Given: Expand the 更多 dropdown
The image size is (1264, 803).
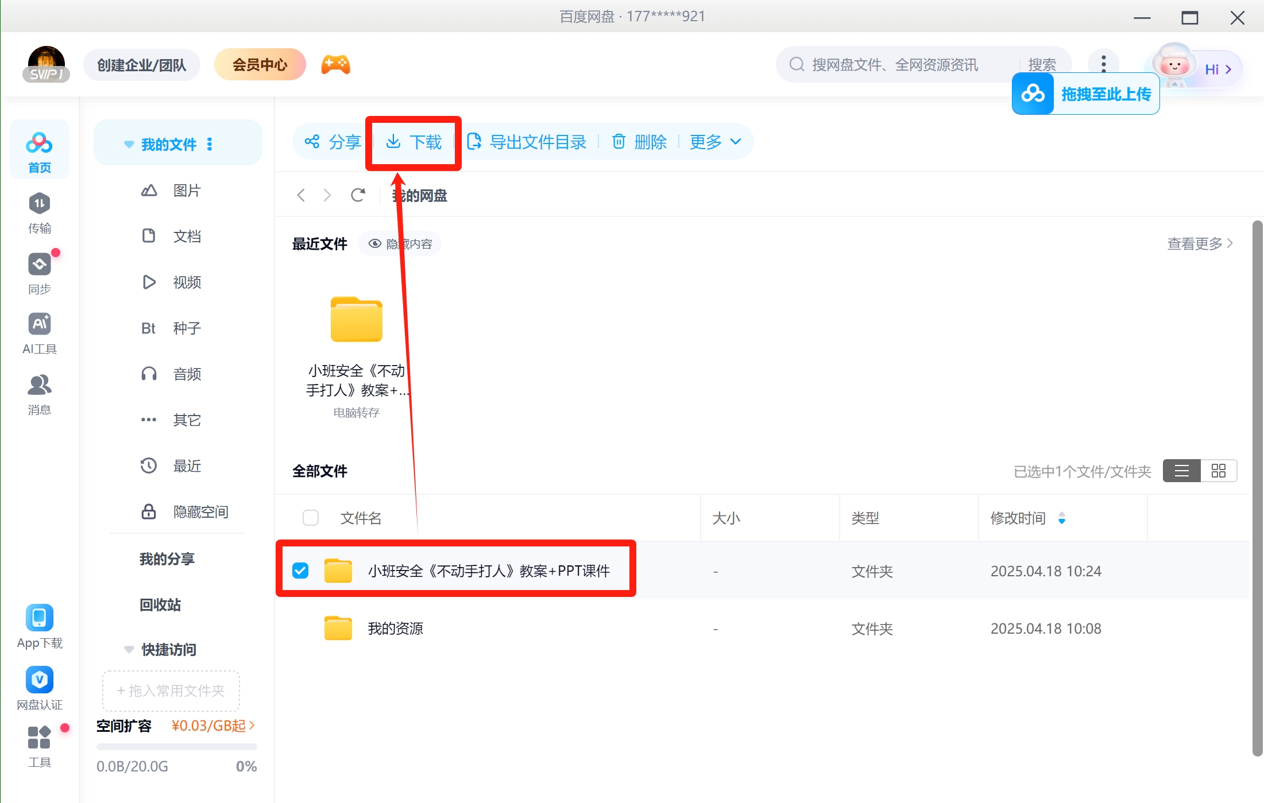Looking at the screenshot, I should (x=715, y=142).
